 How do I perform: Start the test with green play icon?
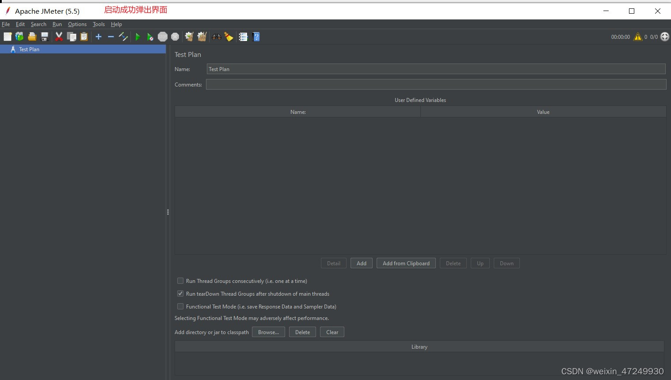point(138,37)
